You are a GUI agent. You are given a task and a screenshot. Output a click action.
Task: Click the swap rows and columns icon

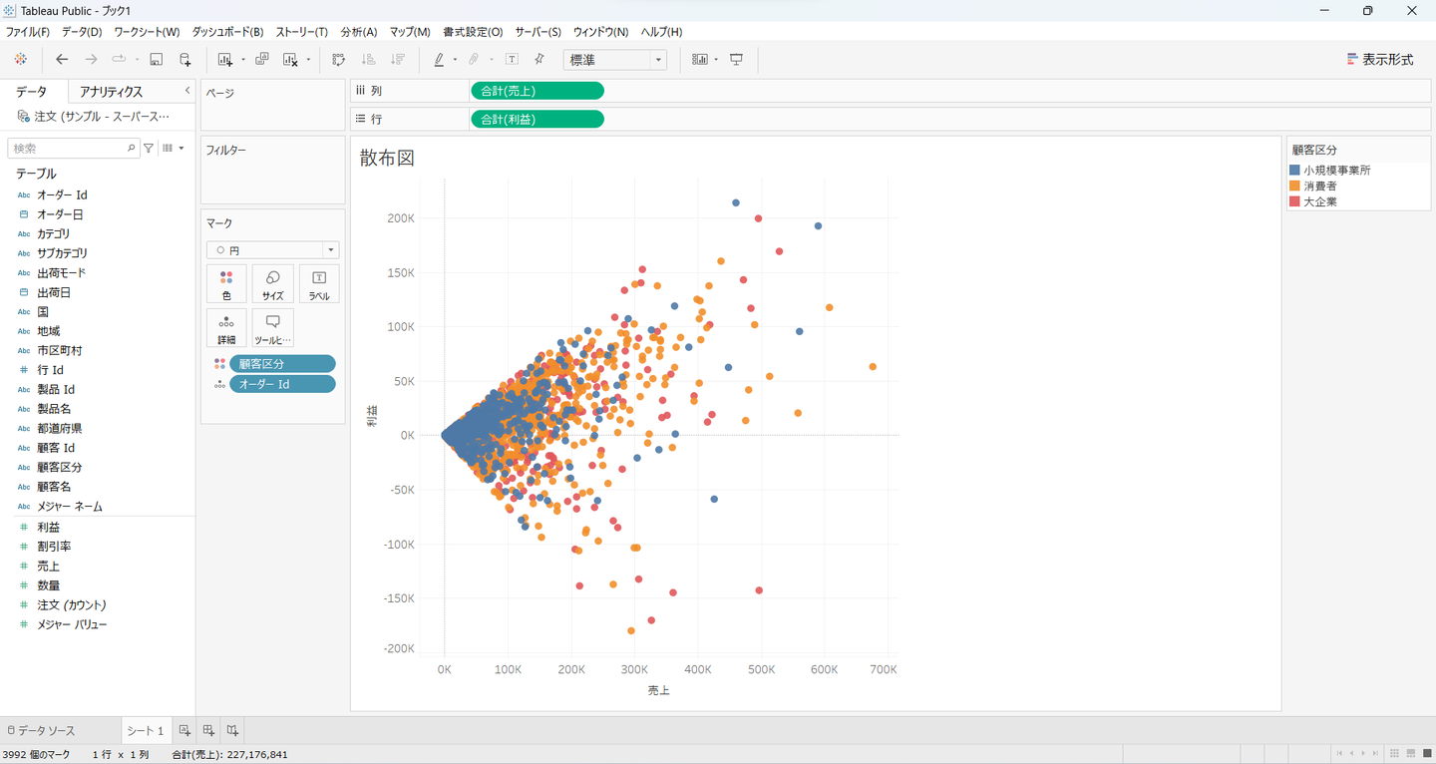point(339,60)
